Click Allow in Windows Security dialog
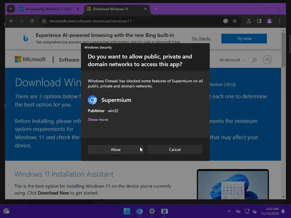This screenshot has width=291, height=218. click(x=116, y=150)
